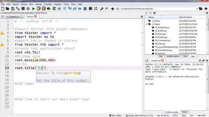Image resolution: width=209 pixels, height=117 pixels.
Task: Select 08_CheckButton.py in file list
Action: pyautogui.click(x=163, y=50)
